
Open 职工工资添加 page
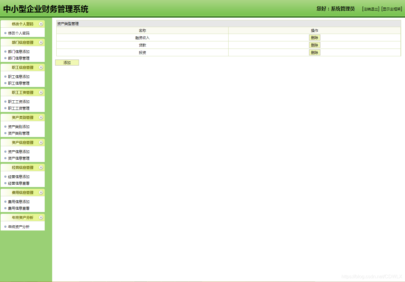19,102
